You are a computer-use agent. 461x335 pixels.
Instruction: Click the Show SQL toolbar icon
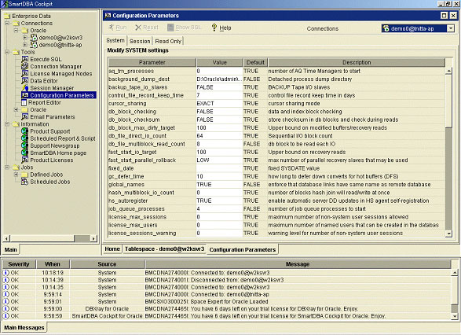(x=170, y=28)
